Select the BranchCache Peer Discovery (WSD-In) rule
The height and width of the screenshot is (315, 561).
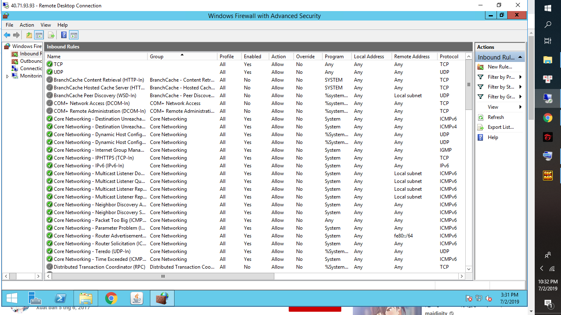click(95, 96)
